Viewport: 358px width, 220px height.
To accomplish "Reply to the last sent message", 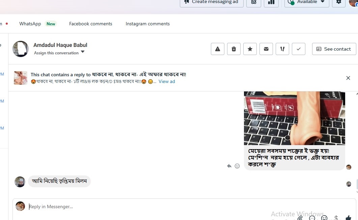I will point(229,166).
